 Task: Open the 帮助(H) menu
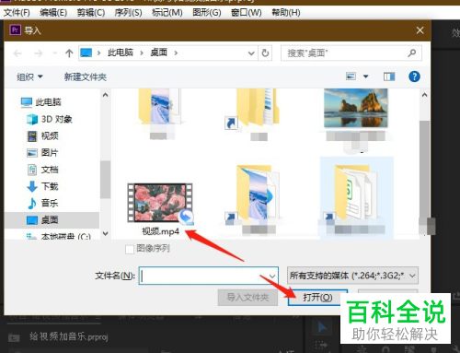(286, 13)
